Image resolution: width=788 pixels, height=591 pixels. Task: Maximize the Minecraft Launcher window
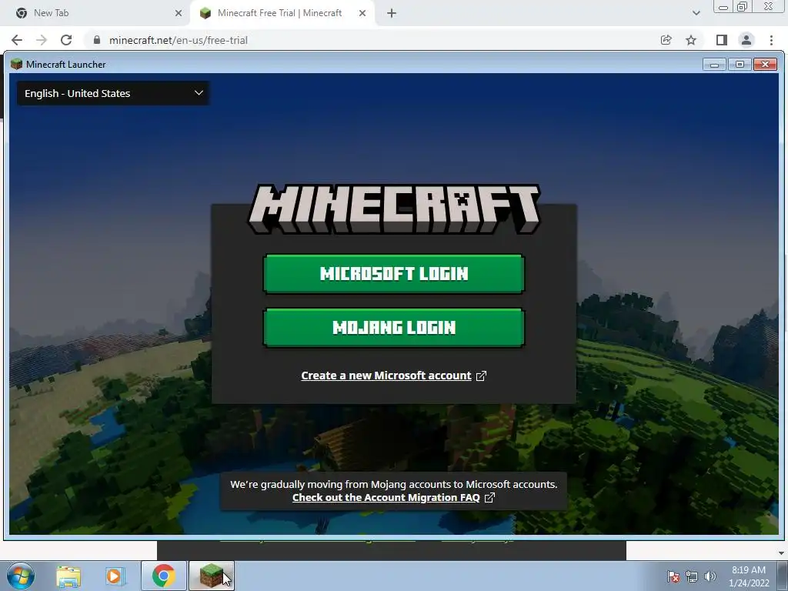coord(740,65)
